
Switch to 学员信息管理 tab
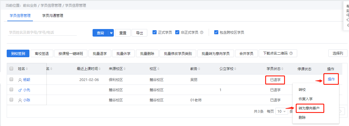point(20,16)
